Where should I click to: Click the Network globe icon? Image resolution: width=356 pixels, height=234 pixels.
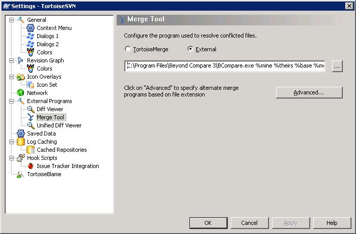[21, 93]
